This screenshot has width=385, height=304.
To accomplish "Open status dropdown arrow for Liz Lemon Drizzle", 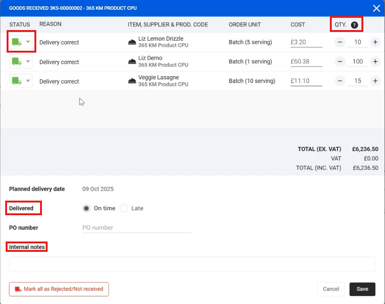I will click(x=28, y=42).
